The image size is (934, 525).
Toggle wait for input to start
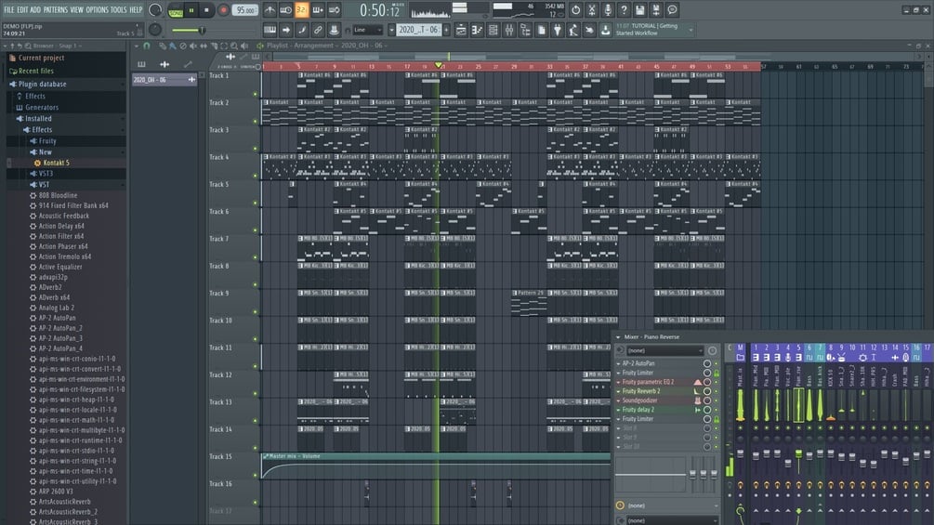(x=286, y=10)
